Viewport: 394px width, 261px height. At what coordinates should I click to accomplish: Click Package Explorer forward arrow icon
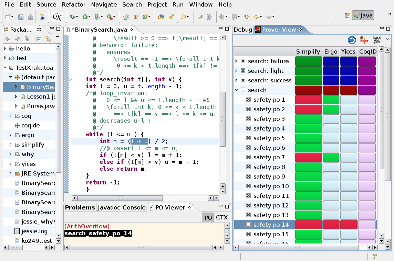pos(17,39)
